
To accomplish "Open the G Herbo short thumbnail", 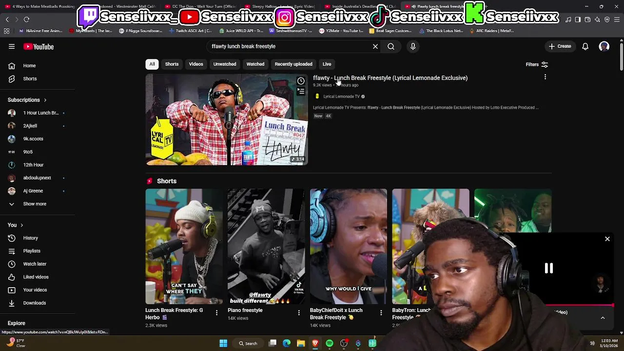I will point(184,246).
